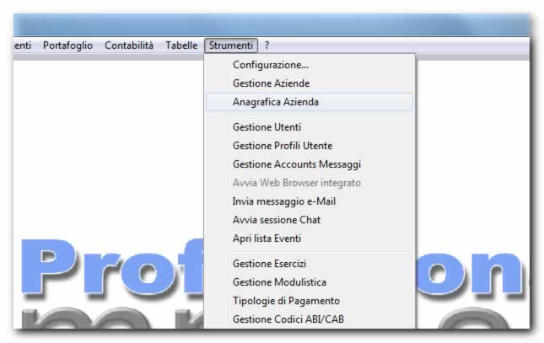This screenshot has width=544, height=343.
Task: Open Gestione Utenti from the menu
Action: [x=267, y=127]
